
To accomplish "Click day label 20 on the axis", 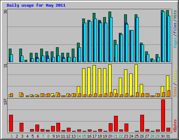I will point(110,136).
